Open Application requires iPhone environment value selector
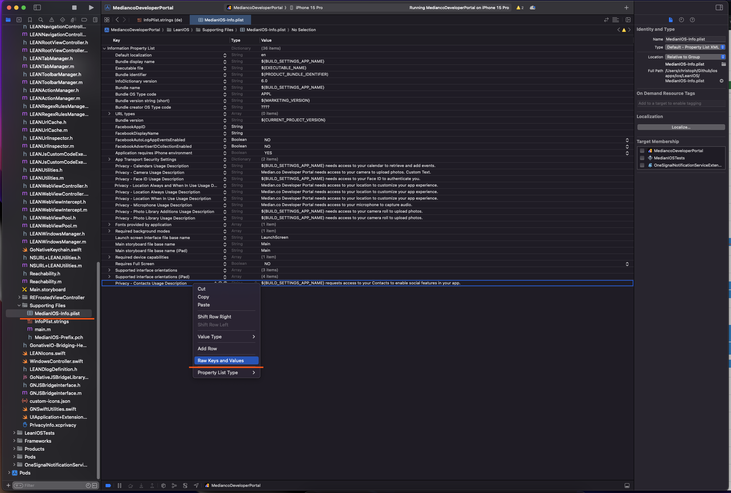 click(x=627, y=153)
